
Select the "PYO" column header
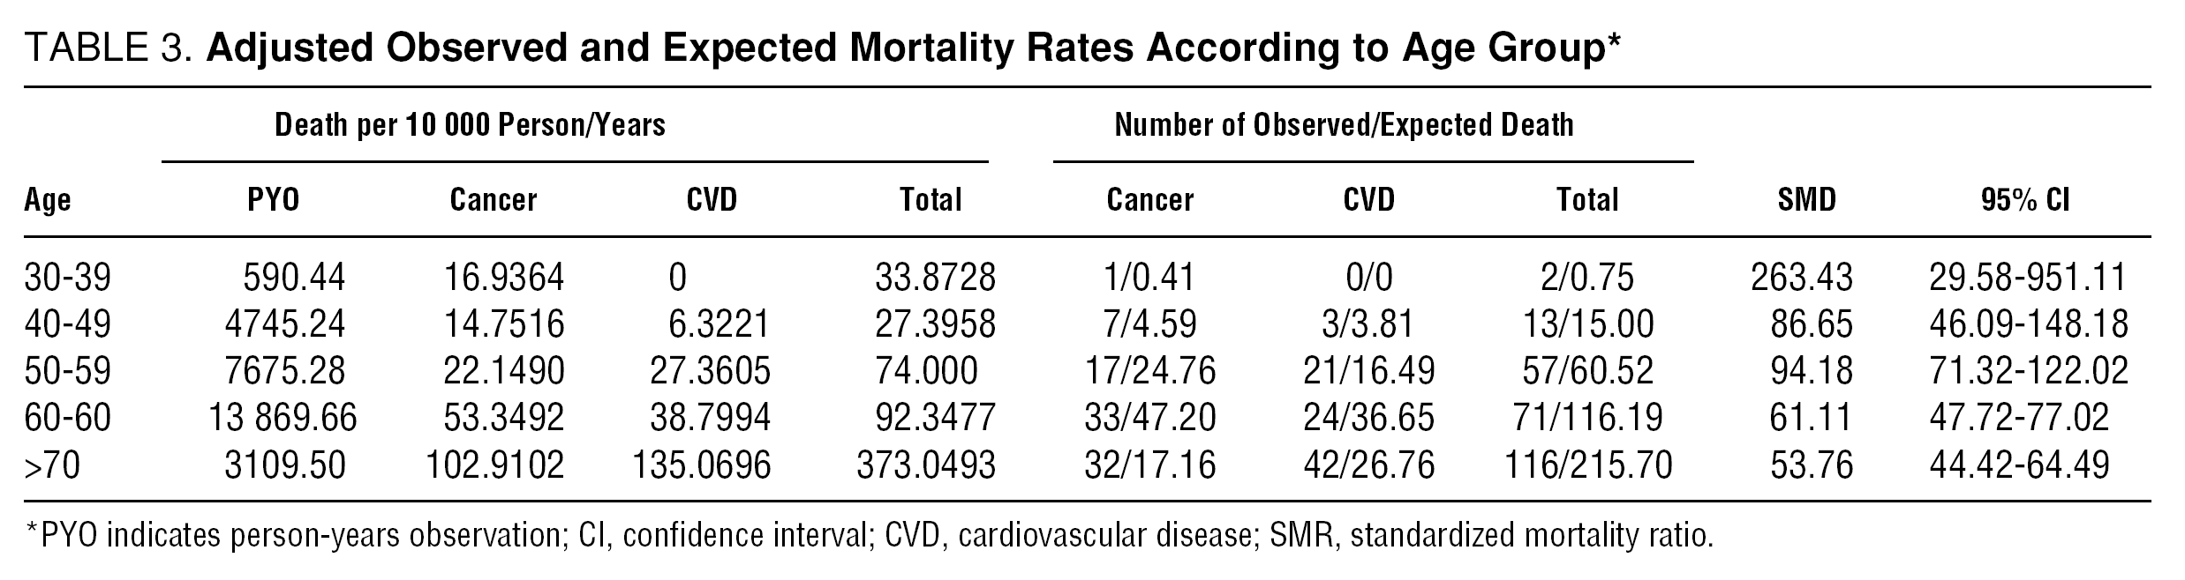pos(273,201)
